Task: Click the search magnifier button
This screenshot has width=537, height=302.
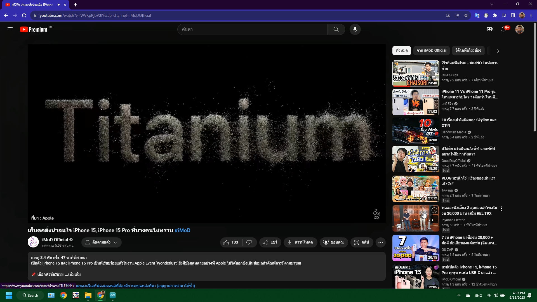Action: pyautogui.click(x=336, y=29)
